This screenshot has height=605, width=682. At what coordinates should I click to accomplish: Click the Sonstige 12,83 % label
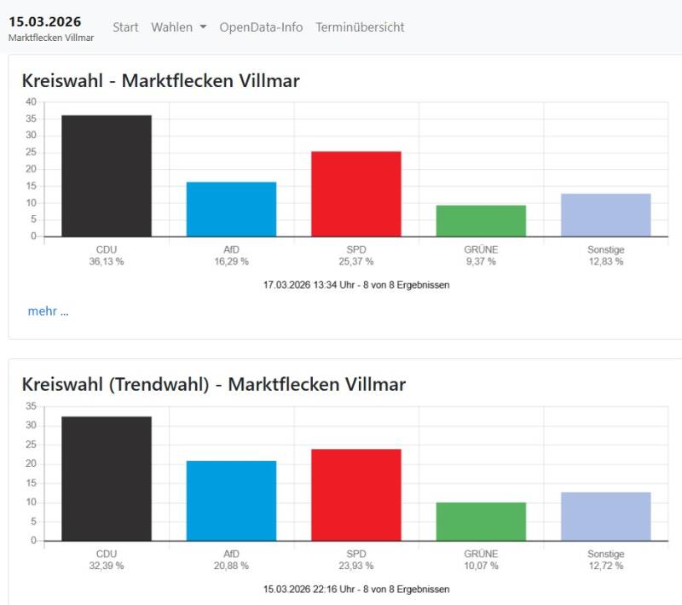606,255
